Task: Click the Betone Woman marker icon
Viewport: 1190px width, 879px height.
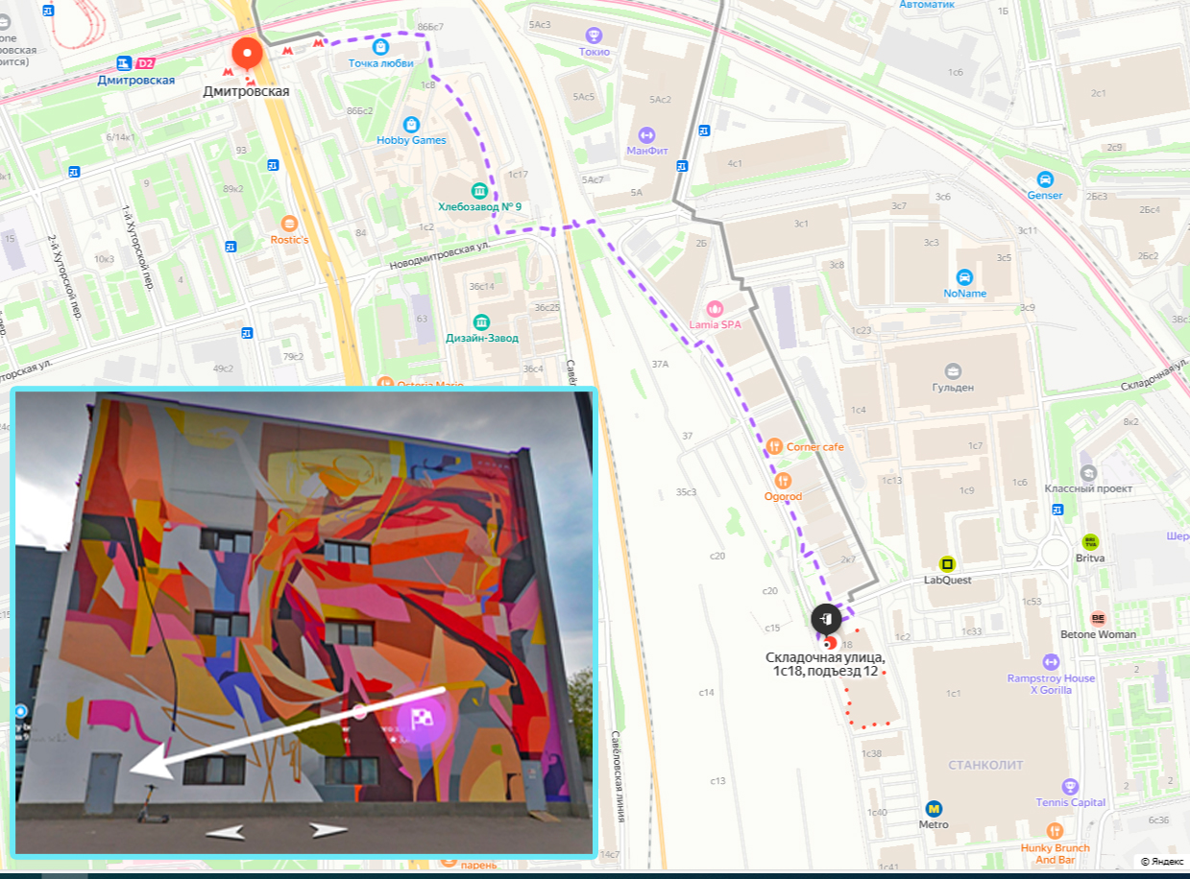Action: [x=1098, y=618]
